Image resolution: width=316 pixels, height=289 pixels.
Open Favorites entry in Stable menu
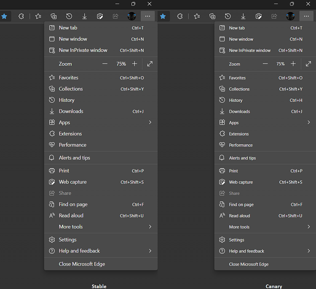click(x=101, y=78)
